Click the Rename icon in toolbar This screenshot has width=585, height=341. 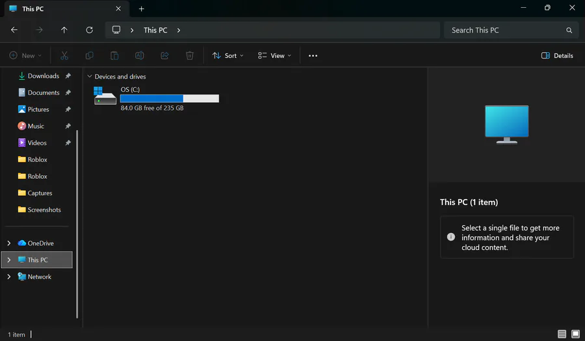[x=140, y=56]
